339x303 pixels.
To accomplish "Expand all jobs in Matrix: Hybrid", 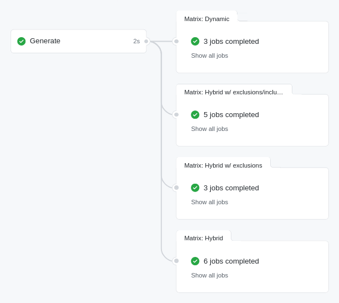I will point(209,275).
